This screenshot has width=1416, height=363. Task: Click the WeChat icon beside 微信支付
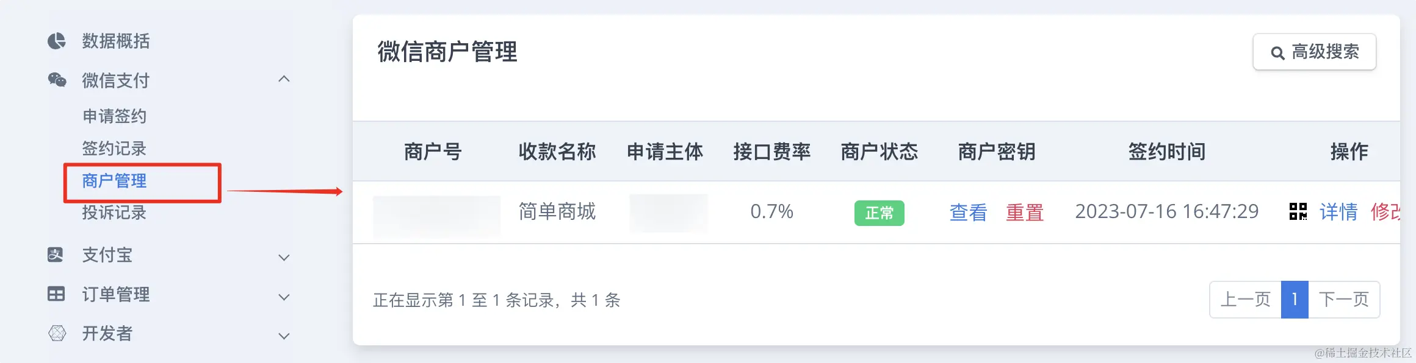(x=57, y=80)
